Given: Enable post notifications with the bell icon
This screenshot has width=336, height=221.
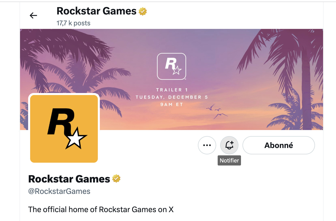Looking at the screenshot, I should pos(229,145).
